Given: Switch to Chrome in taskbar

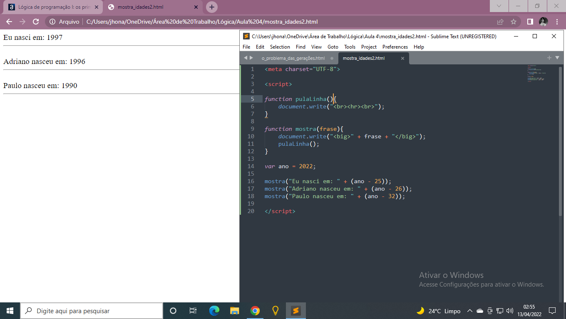Looking at the screenshot, I should click(x=255, y=311).
